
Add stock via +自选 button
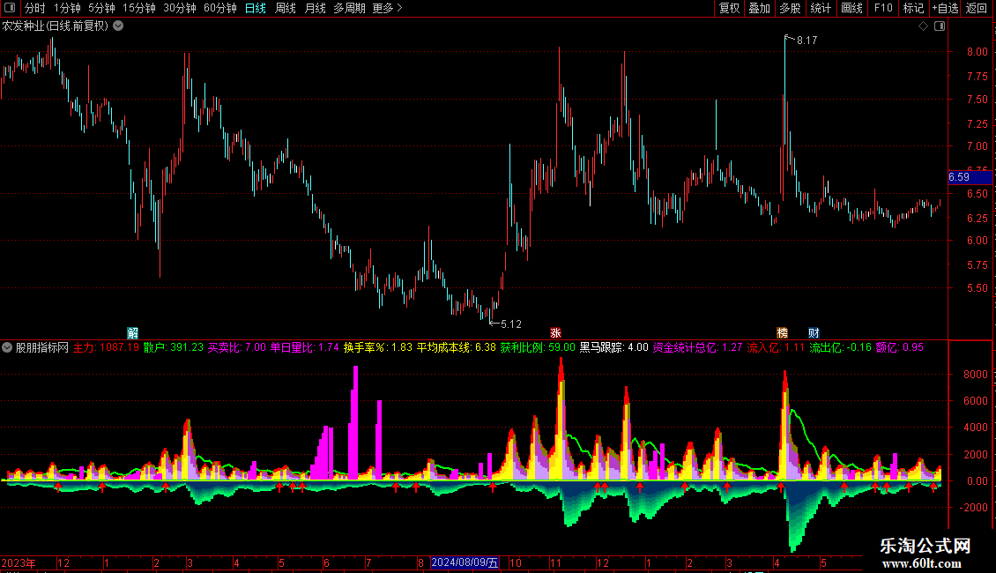[945, 8]
